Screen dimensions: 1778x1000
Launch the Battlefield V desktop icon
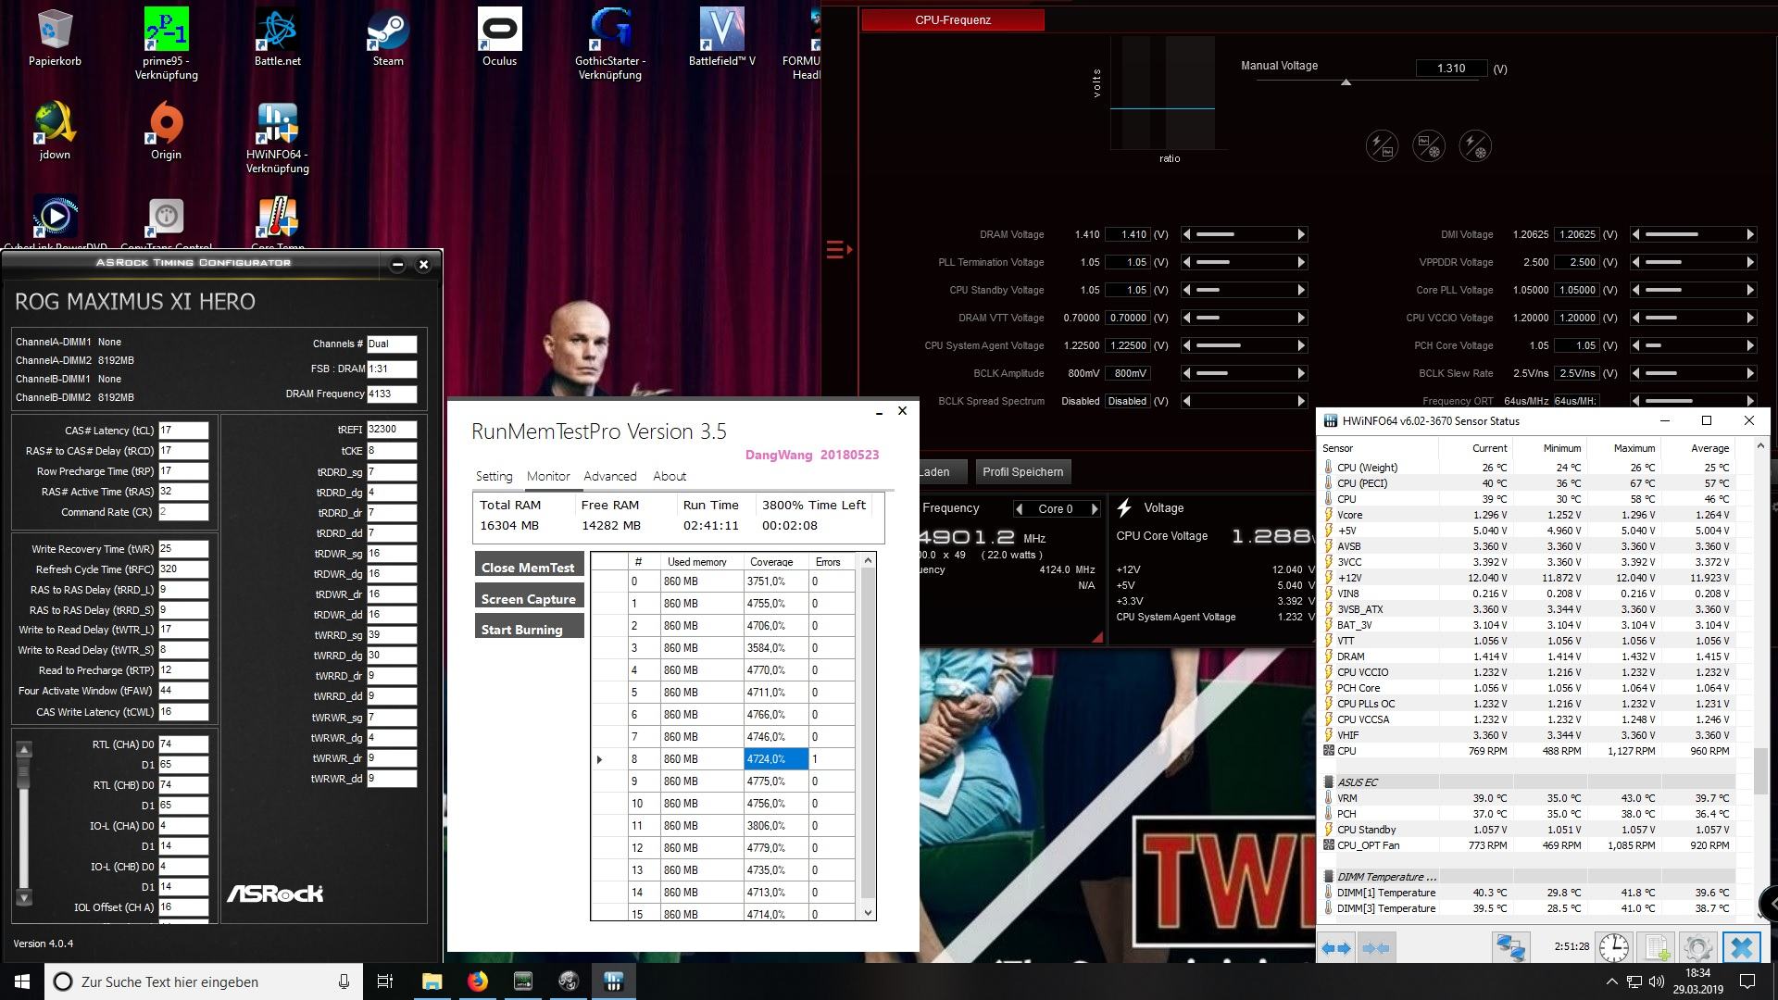721,38
